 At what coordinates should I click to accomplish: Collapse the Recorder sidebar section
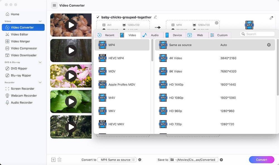(40, 82)
